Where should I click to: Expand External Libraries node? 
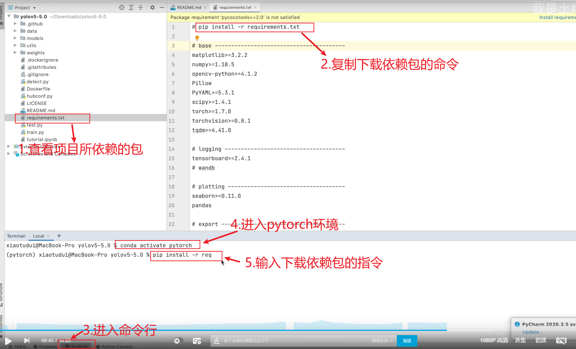pyautogui.click(x=9, y=147)
